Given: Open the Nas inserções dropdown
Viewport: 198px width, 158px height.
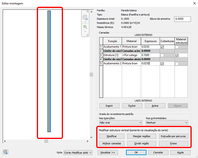Looking at the screenshot, I should (x=120, y=123).
